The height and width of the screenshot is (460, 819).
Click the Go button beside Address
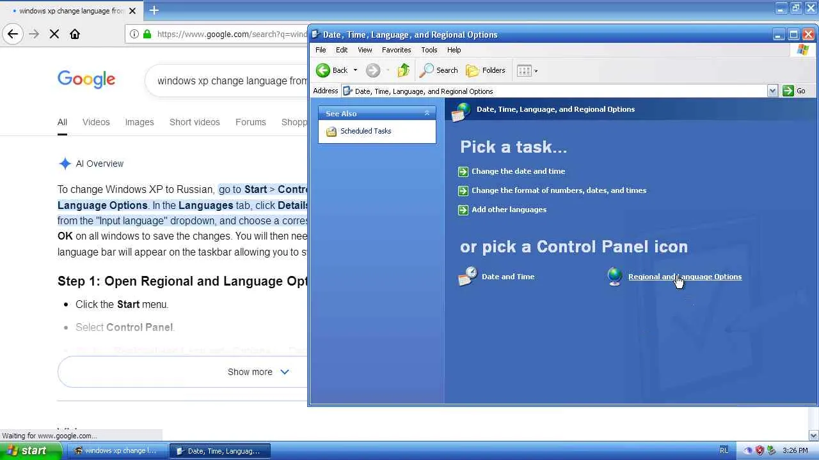(794, 91)
